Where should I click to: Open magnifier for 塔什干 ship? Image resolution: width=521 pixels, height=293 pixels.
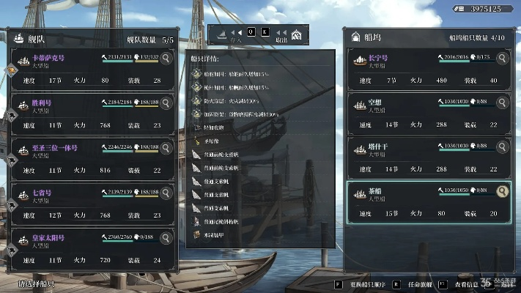coord(502,147)
